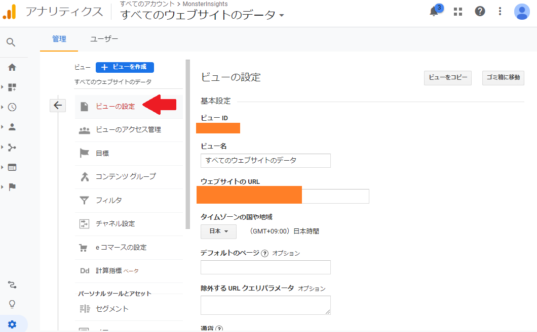Select the 管理 tab
Viewport: 537px width, 332px height.
59,39
